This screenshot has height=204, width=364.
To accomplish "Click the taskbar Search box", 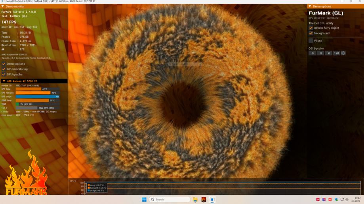I will click(x=170, y=199).
